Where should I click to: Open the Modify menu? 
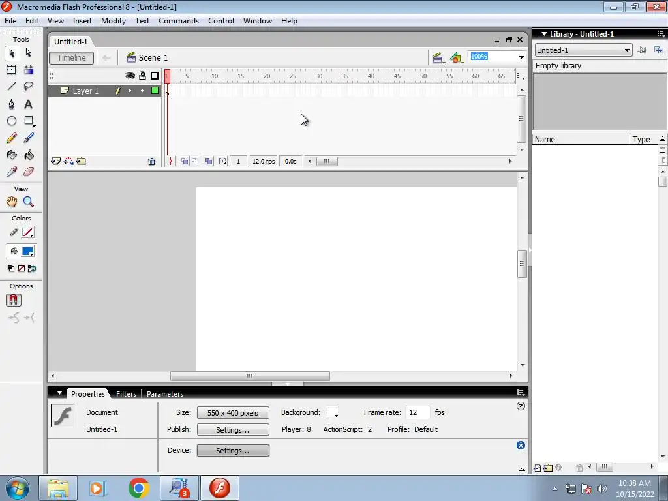[x=114, y=21]
